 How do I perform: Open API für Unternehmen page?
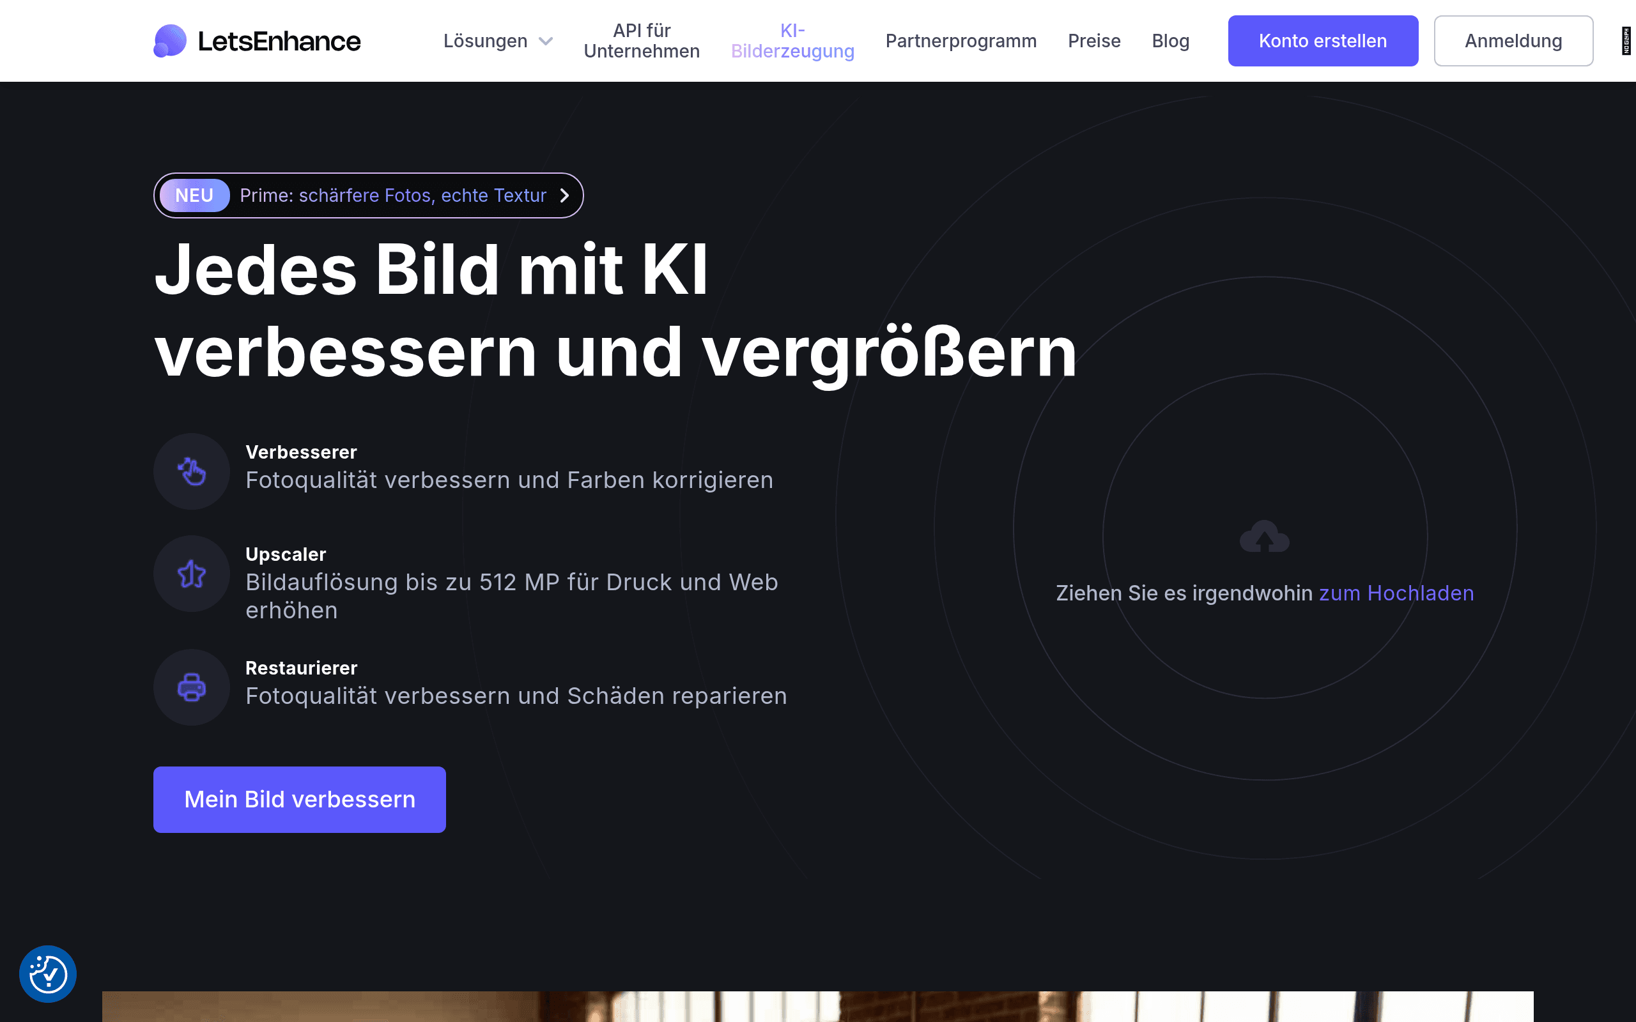642,42
